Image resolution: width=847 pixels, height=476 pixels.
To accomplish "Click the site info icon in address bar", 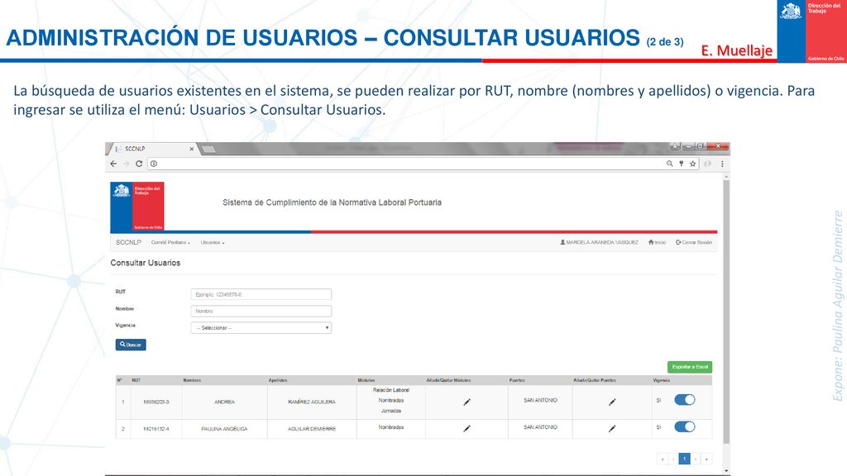I will (154, 164).
